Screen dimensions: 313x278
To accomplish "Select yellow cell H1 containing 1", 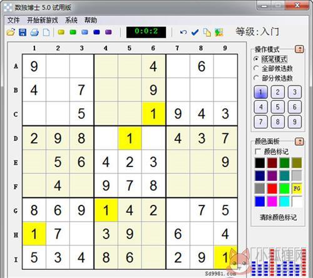I will [34, 234].
